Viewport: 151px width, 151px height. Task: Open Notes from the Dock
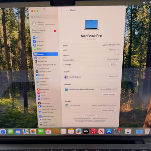click(71, 131)
